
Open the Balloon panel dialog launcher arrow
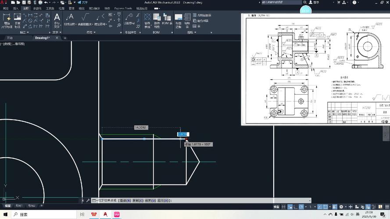coord(140,32)
